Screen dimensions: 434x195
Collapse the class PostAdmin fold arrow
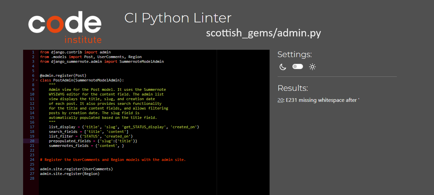click(37, 80)
